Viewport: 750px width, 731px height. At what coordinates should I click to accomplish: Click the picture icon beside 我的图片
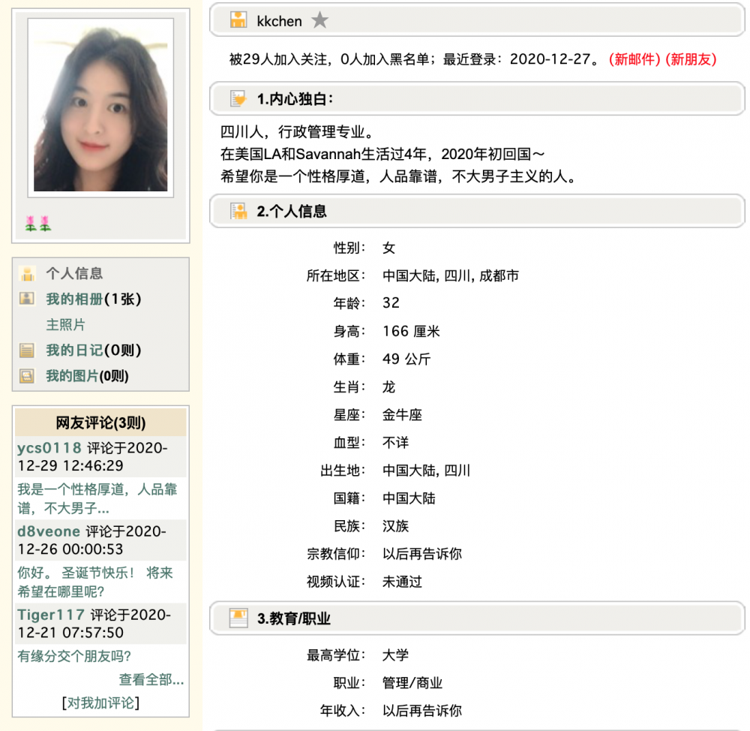27,376
